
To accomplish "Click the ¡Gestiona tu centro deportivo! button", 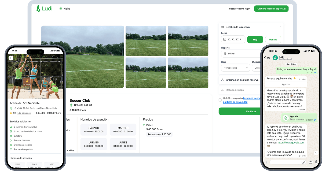I will point(271,9).
